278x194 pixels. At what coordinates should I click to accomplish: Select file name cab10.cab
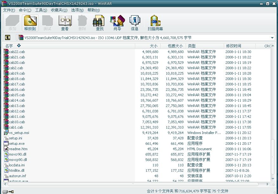(17, 122)
